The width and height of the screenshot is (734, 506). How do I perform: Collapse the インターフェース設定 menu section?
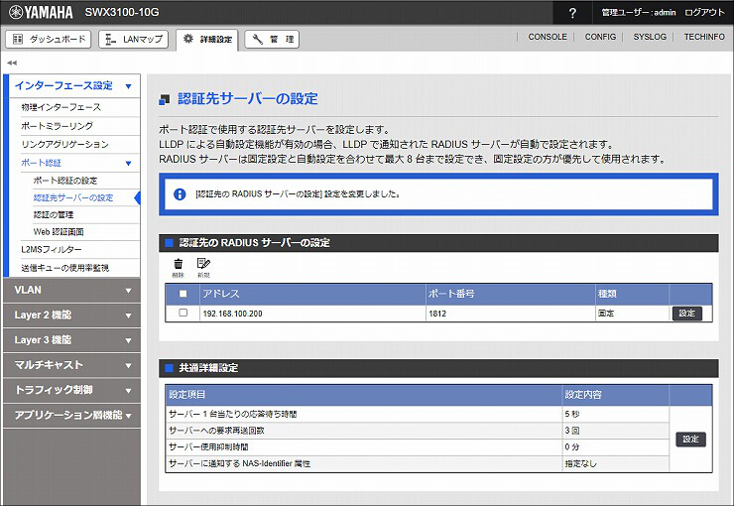74,85
